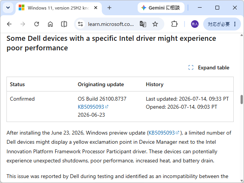Open KB5095093 link in the paragraph
The height and width of the screenshot is (183, 244).
pyautogui.click(x=164, y=133)
